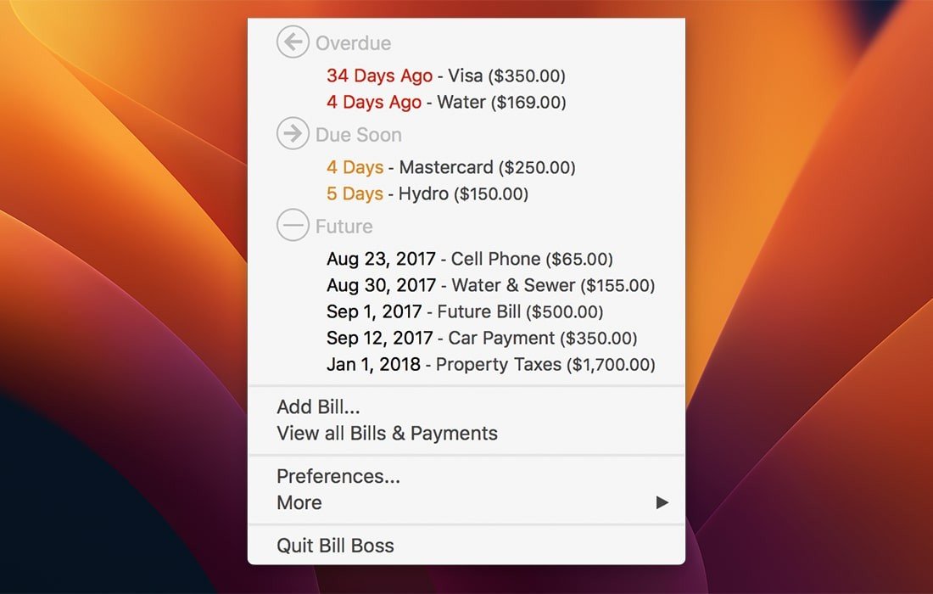Open the Mastercard bill due in 4 days

click(x=450, y=167)
